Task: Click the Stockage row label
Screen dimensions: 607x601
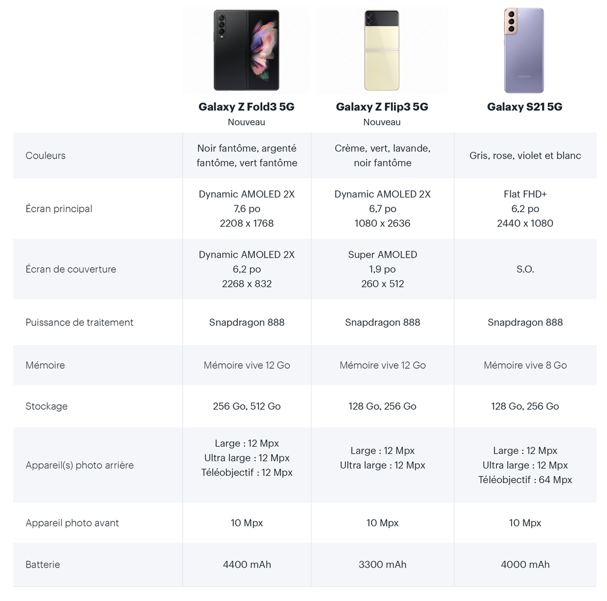Action: click(47, 406)
